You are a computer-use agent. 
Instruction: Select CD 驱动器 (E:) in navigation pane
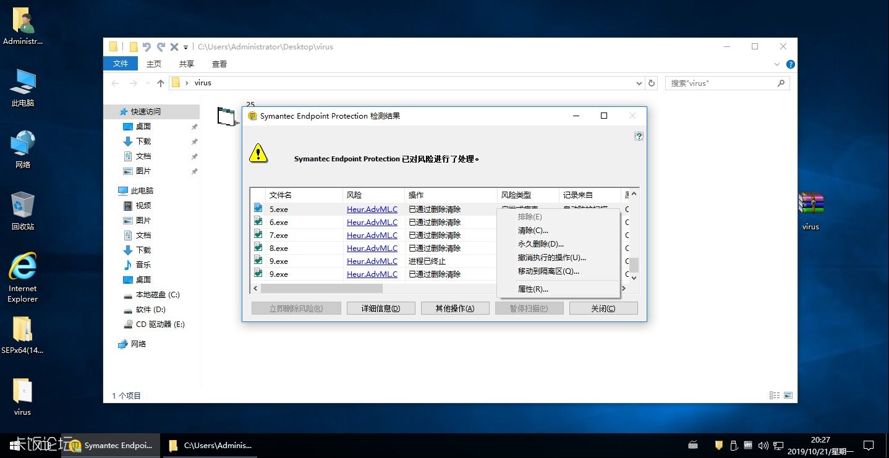160,324
